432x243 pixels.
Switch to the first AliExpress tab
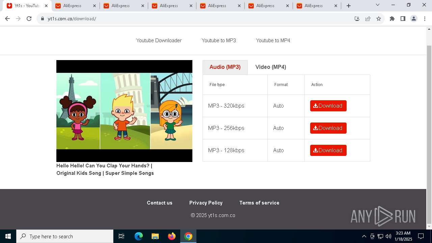[x=76, y=6]
